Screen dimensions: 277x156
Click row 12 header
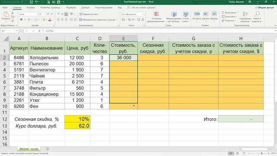[x=4, y=119]
